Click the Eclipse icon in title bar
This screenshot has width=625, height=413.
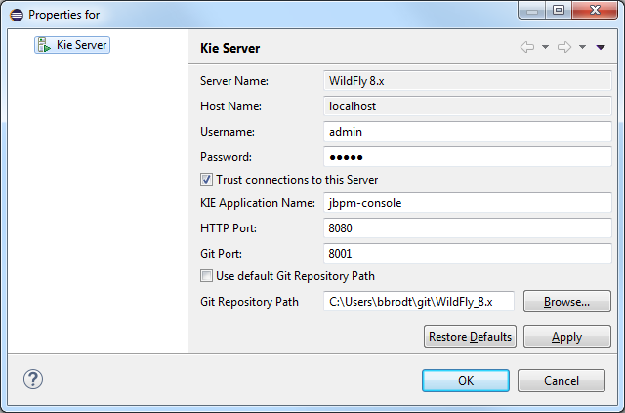click(x=14, y=14)
